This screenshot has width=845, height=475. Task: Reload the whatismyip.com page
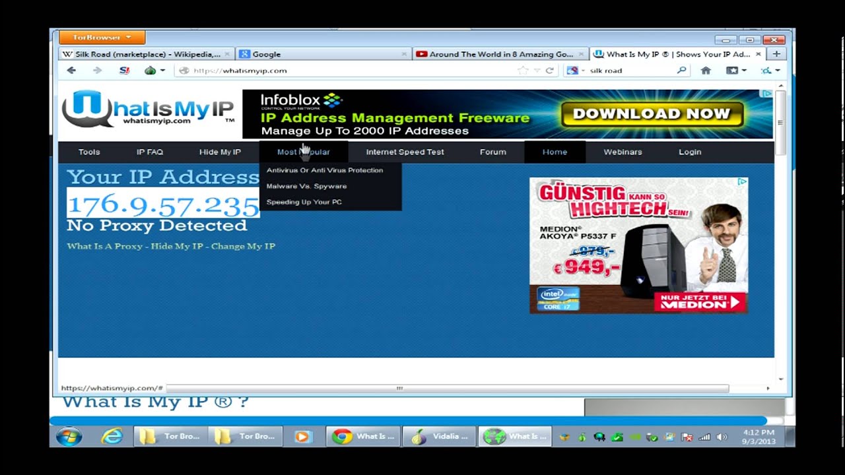click(549, 71)
